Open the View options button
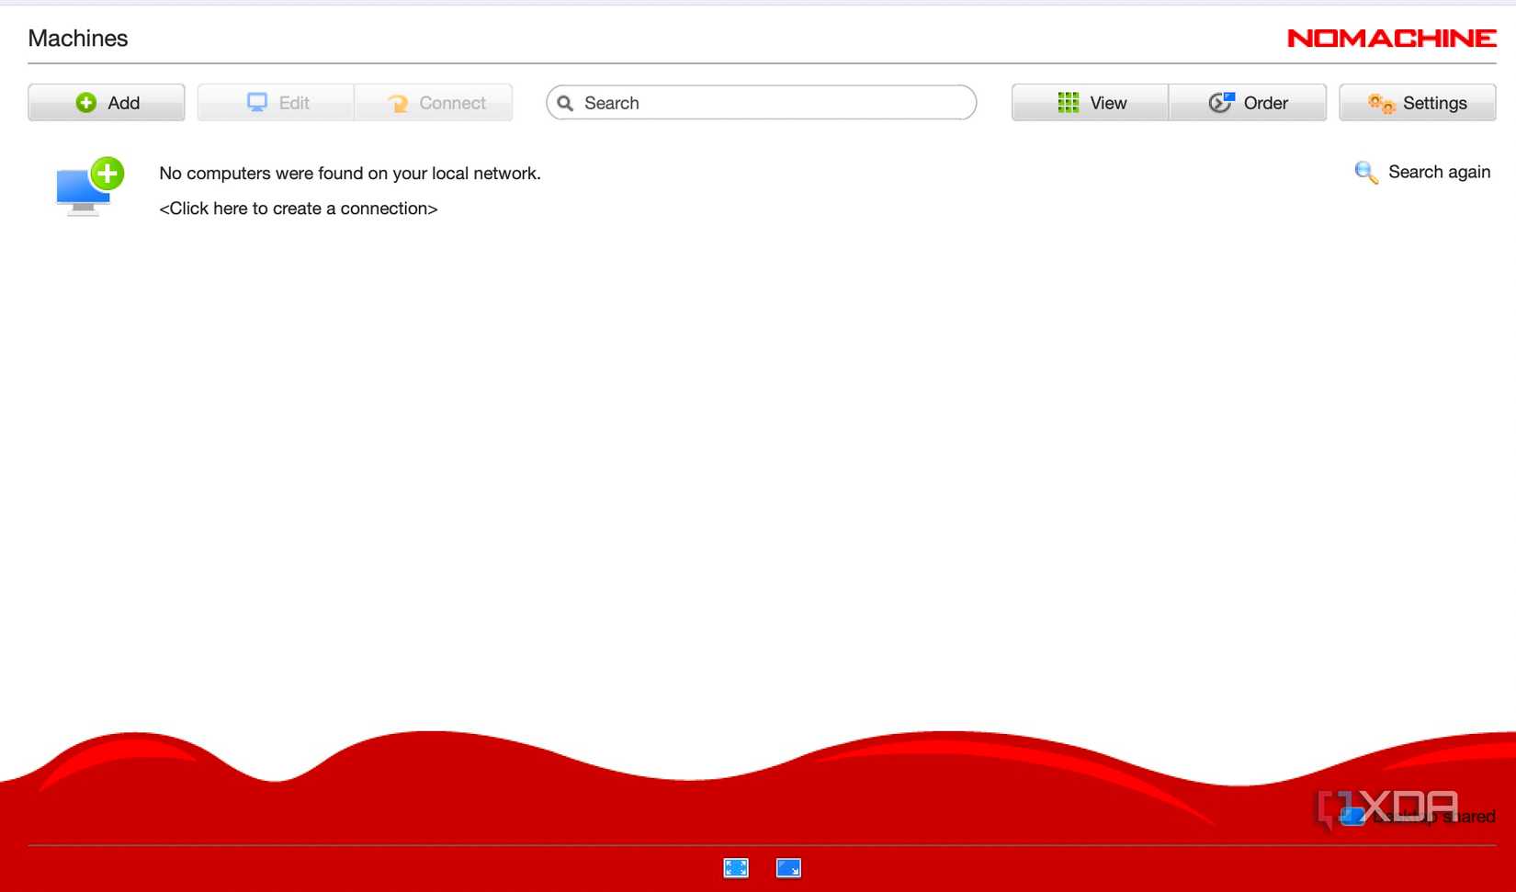The height and width of the screenshot is (892, 1516). (x=1090, y=103)
